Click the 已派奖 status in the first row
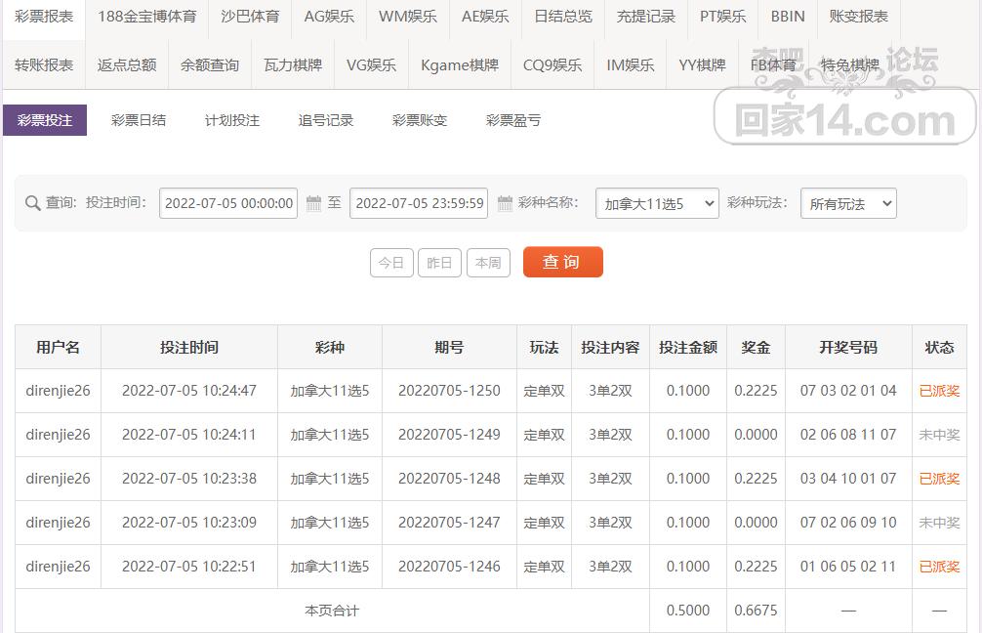982x633 pixels. (x=939, y=391)
